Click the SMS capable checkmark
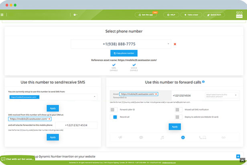 click(x=114, y=65)
